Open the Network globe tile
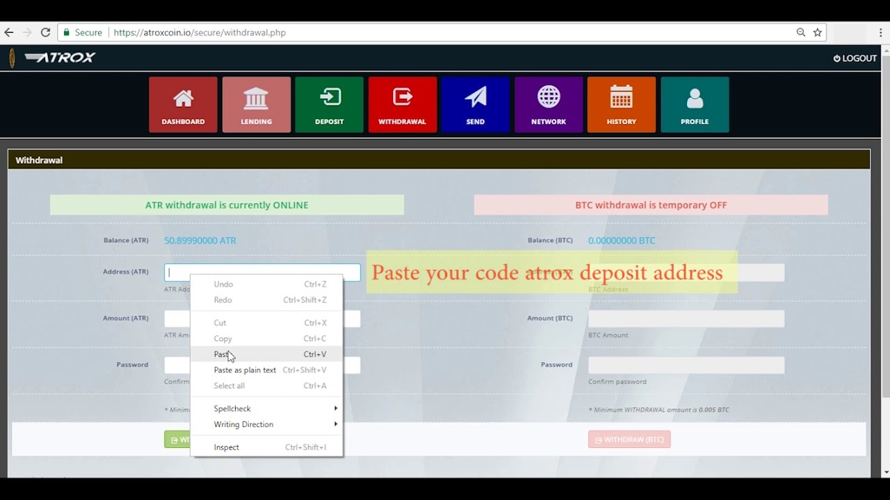Image resolution: width=890 pixels, height=500 pixels. 549,104
